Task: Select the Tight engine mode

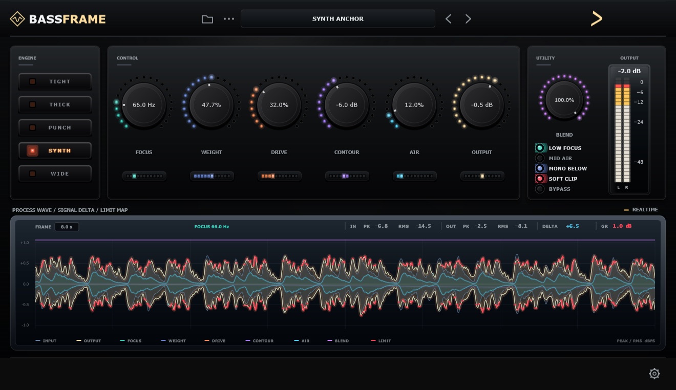Action: pos(55,81)
